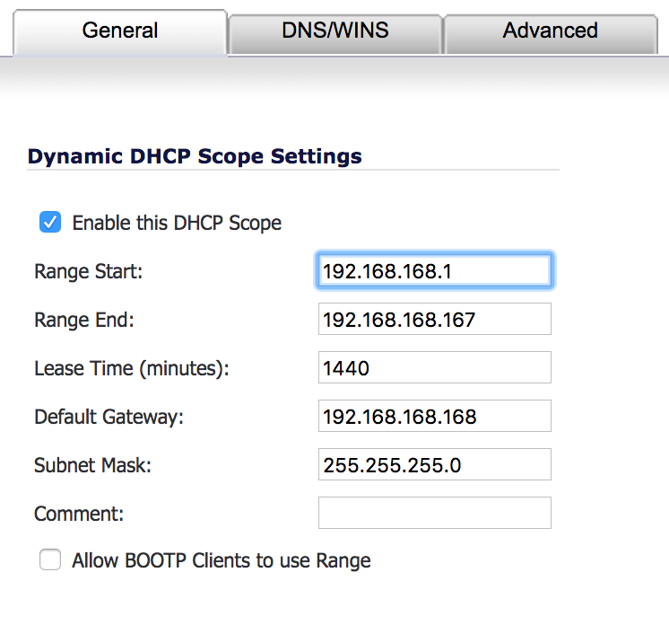Click the 'Subnet Mask:' label
Image resolution: width=669 pixels, height=625 pixels.
pos(92,465)
